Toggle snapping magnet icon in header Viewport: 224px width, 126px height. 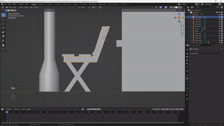[93, 7]
